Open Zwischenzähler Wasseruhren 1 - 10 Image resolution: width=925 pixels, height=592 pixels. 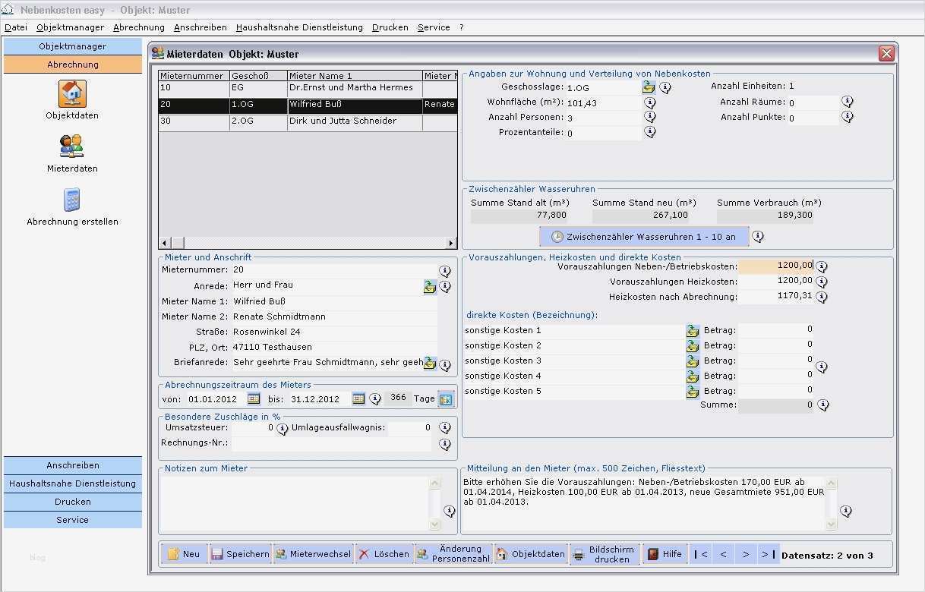643,237
